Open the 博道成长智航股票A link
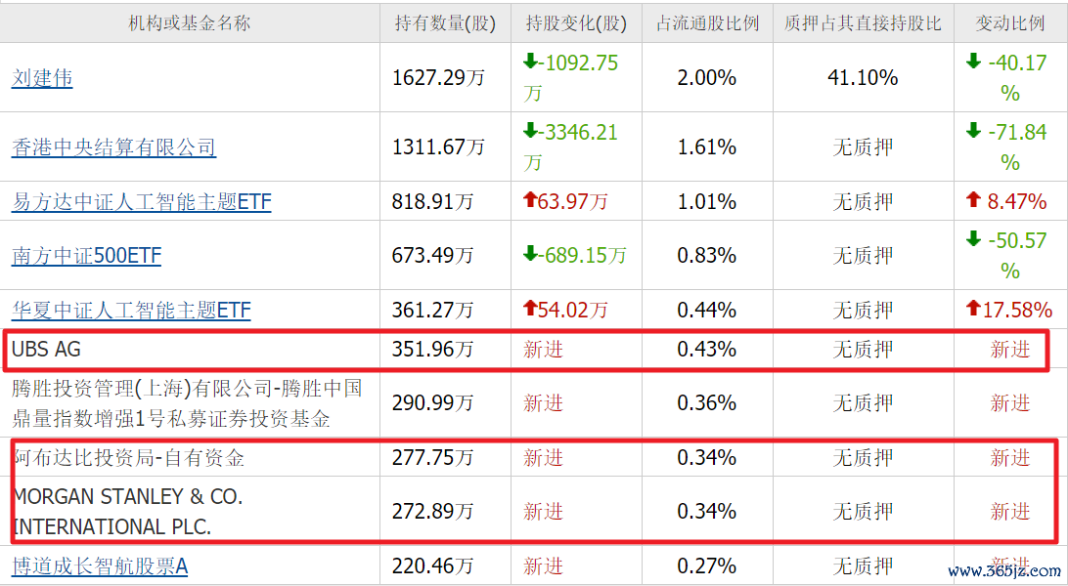 tap(100, 566)
